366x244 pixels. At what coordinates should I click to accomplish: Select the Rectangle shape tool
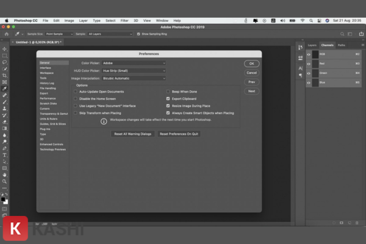click(x=4, y=168)
